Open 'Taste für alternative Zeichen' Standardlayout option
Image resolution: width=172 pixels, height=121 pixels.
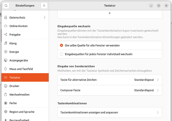tap(110, 80)
